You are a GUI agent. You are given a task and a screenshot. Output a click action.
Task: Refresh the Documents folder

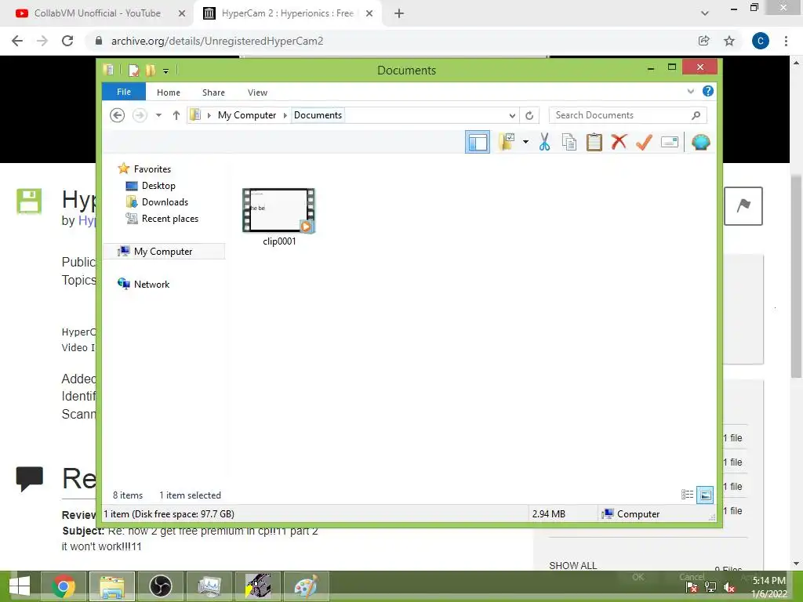coord(529,116)
